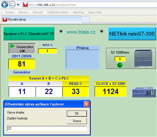Open the recent pages dropdown arrow
Screen dimensions: 157x137
(x=18, y=5)
